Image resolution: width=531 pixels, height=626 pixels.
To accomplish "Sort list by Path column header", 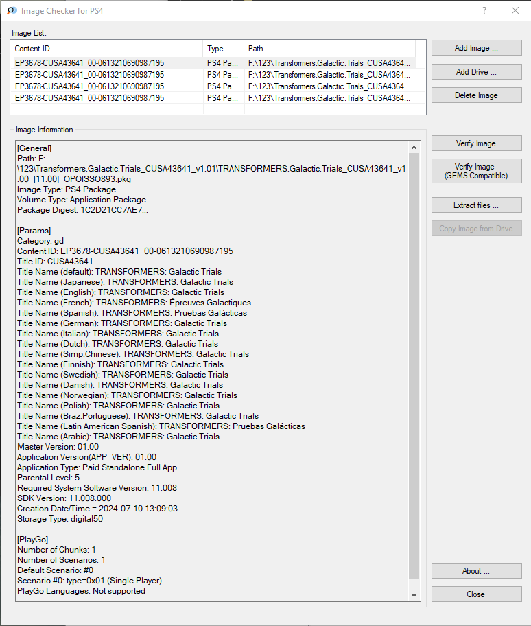I will click(x=330, y=49).
